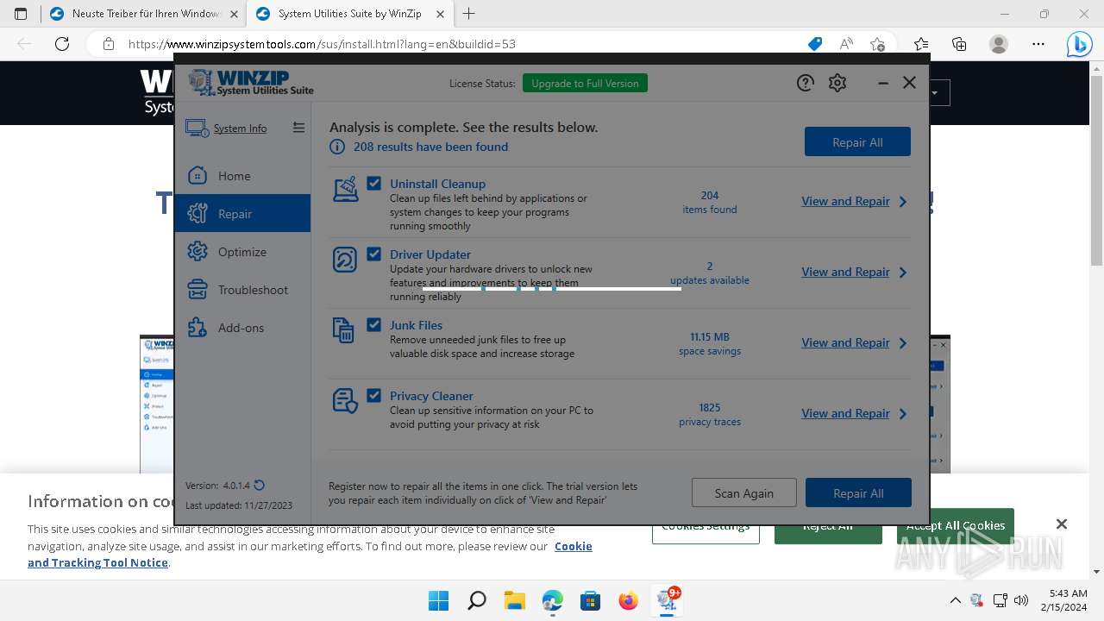Click the Home sidebar icon
Viewport: 1104px width, 621px height.
coord(198,176)
